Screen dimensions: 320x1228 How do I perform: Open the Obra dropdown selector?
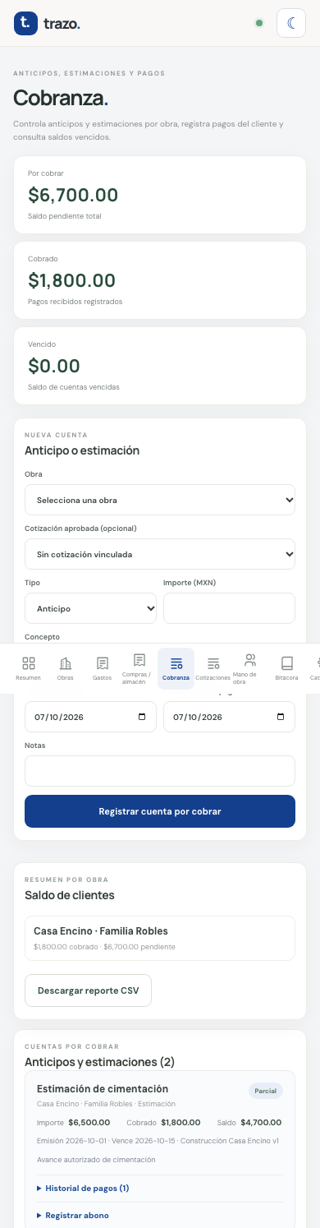(160, 500)
